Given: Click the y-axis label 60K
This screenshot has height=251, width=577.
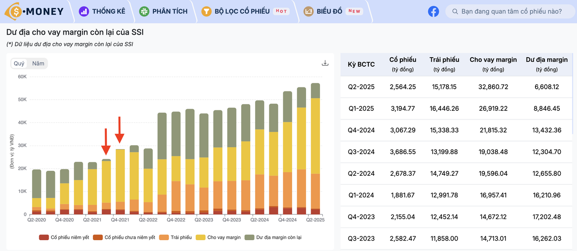Looking at the screenshot, I should [22, 77].
